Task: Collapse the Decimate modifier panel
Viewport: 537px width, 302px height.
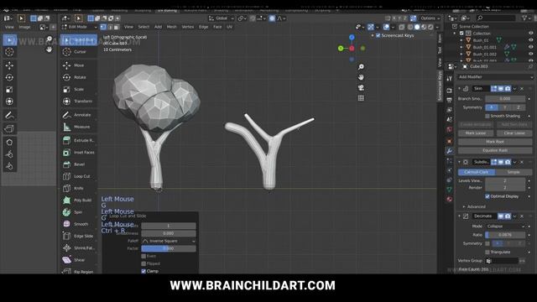Action: pos(460,216)
